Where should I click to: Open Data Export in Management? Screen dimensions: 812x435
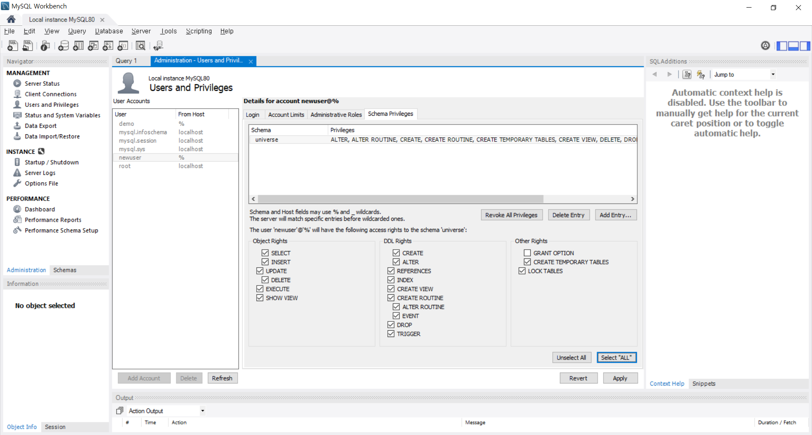tap(40, 126)
